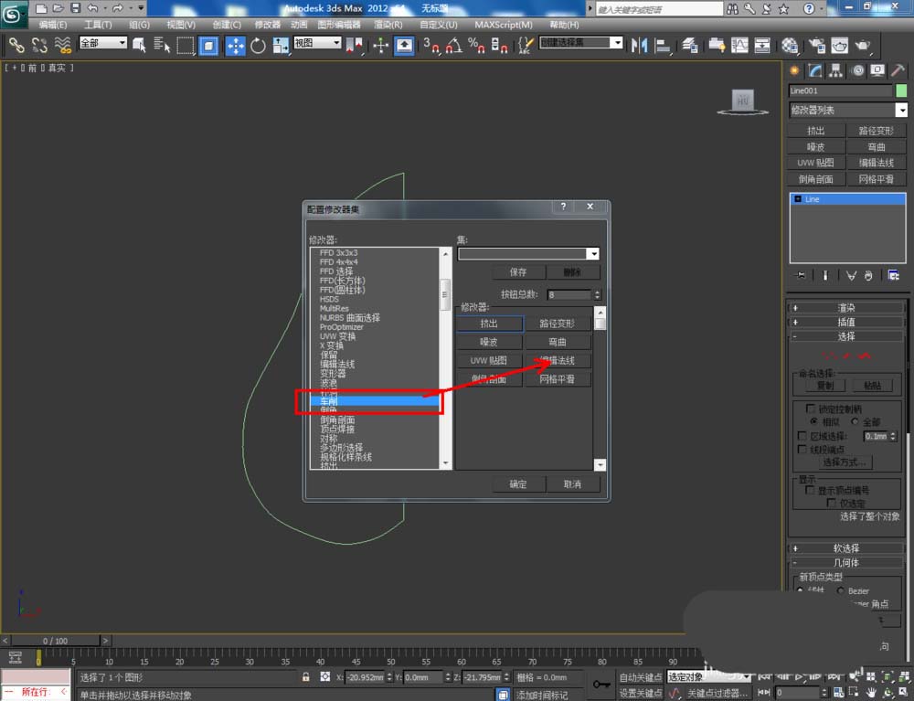Click Configure Modifier Sets icon under stack

893,276
